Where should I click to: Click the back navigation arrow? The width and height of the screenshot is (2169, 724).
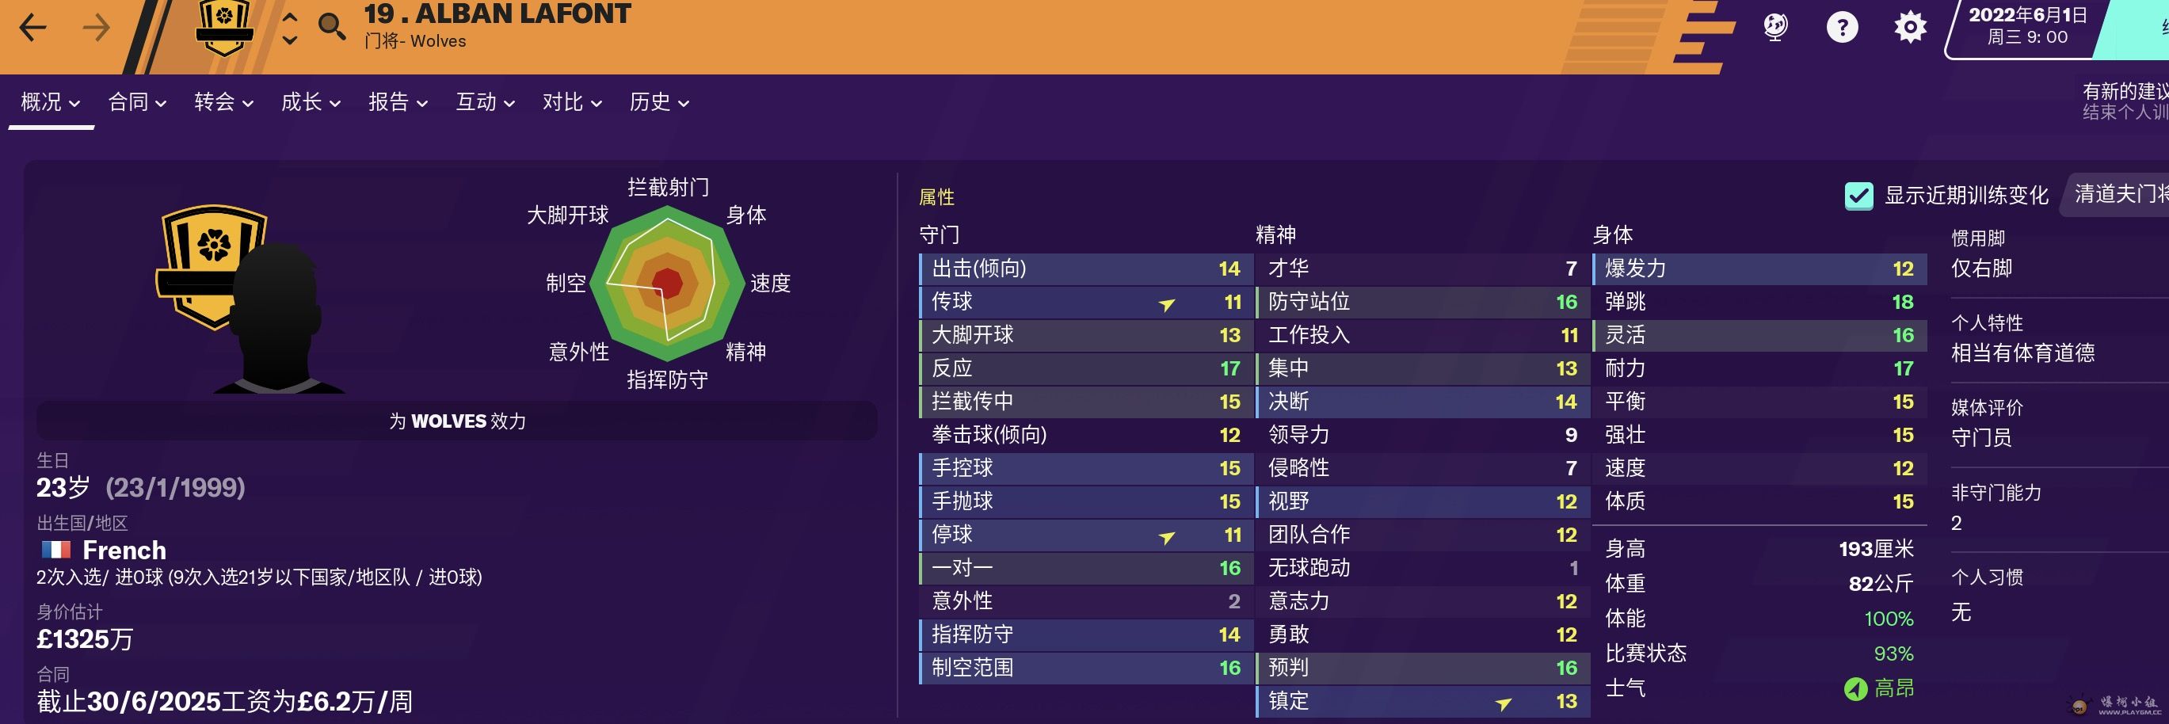coord(32,28)
